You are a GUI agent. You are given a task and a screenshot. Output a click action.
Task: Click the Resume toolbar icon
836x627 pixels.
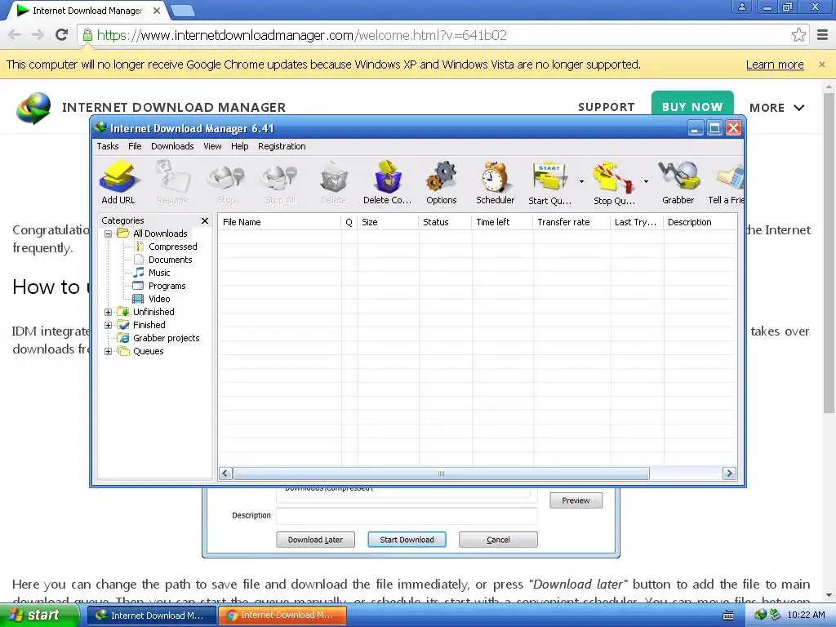tap(172, 182)
